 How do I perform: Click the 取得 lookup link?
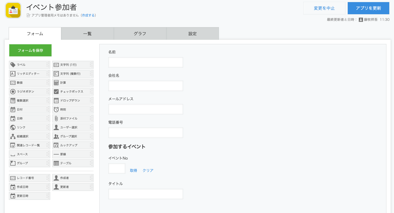pos(134,171)
